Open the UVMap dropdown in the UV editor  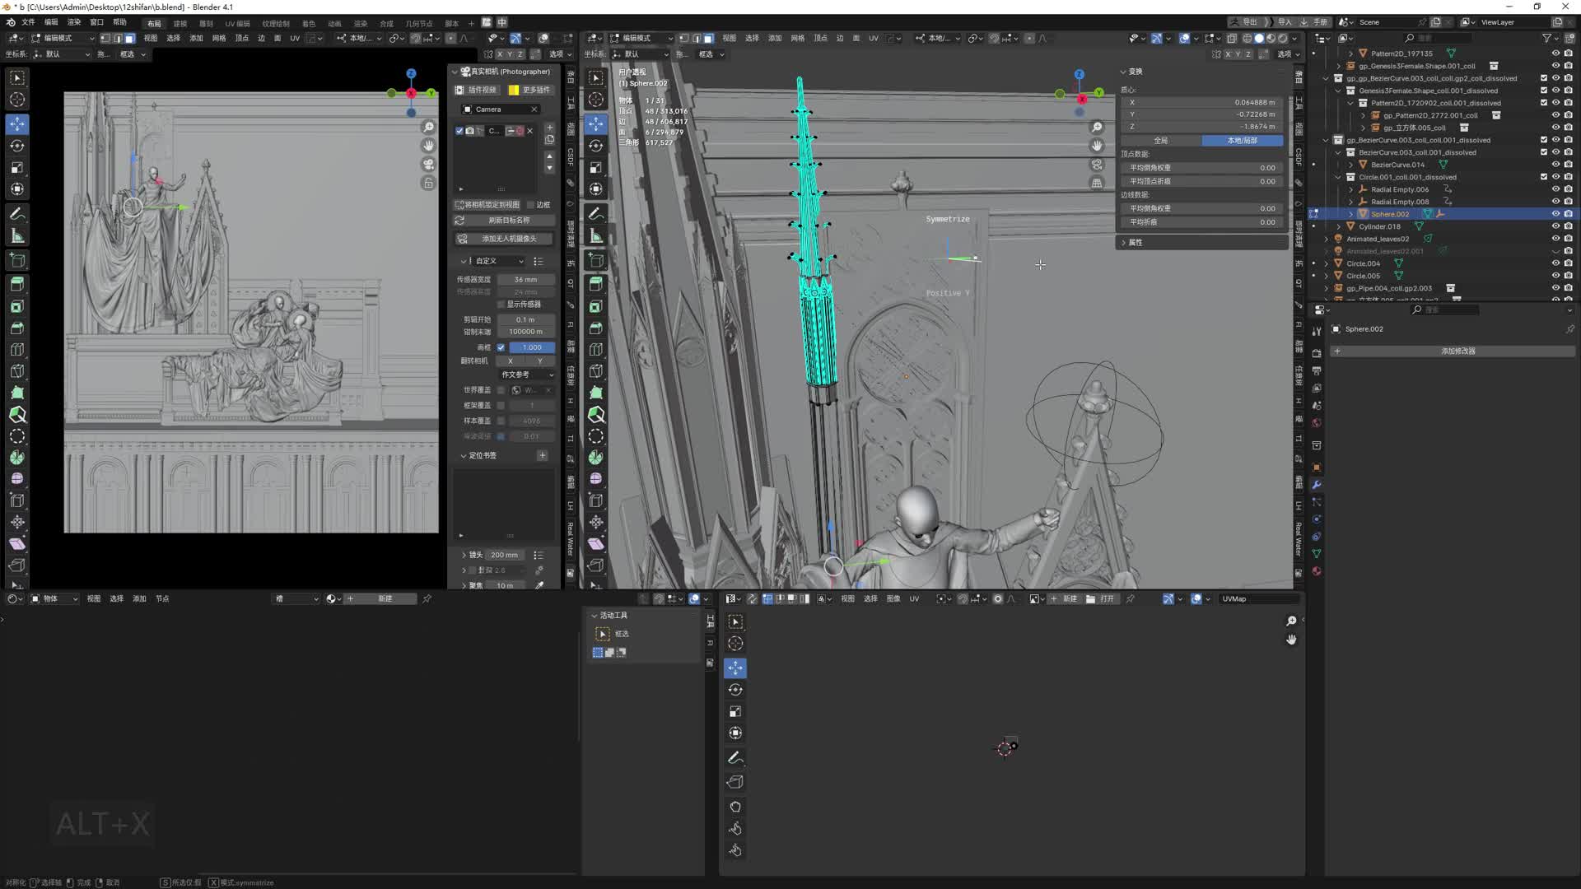[1258, 598]
